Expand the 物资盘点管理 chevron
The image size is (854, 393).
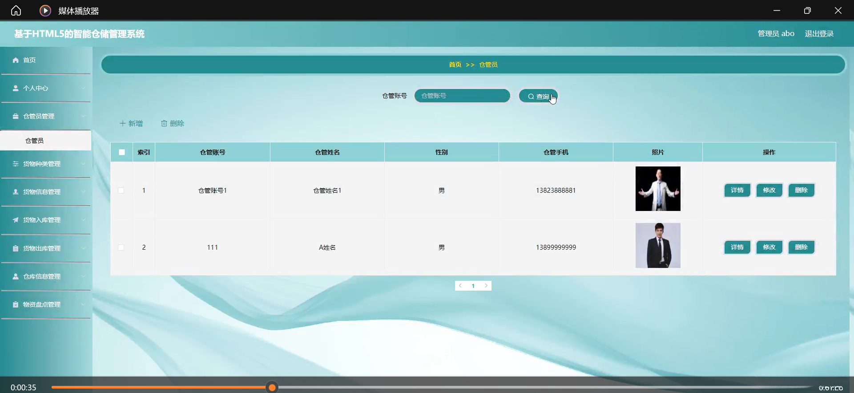pos(83,304)
